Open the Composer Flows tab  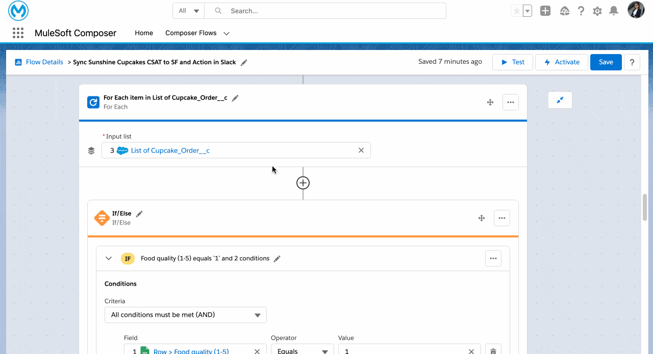click(191, 33)
